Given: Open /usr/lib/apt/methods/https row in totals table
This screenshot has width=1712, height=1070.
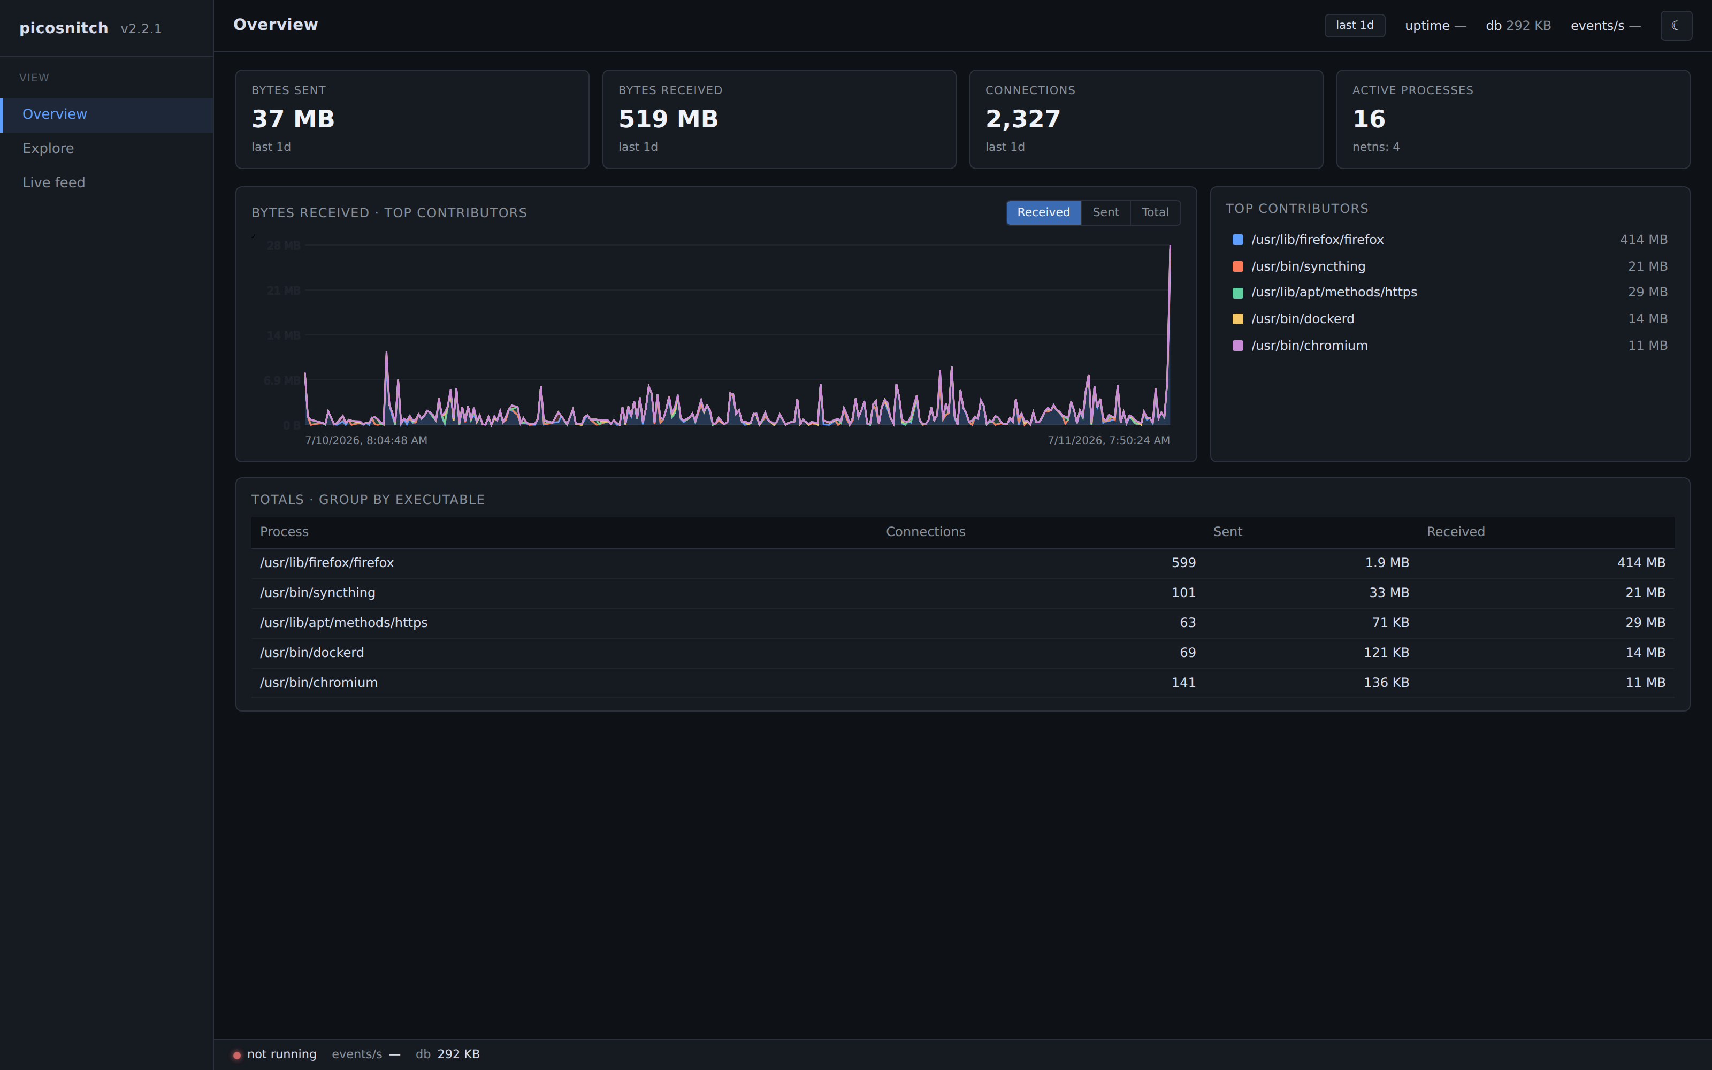Looking at the screenshot, I should [x=962, y=623].
